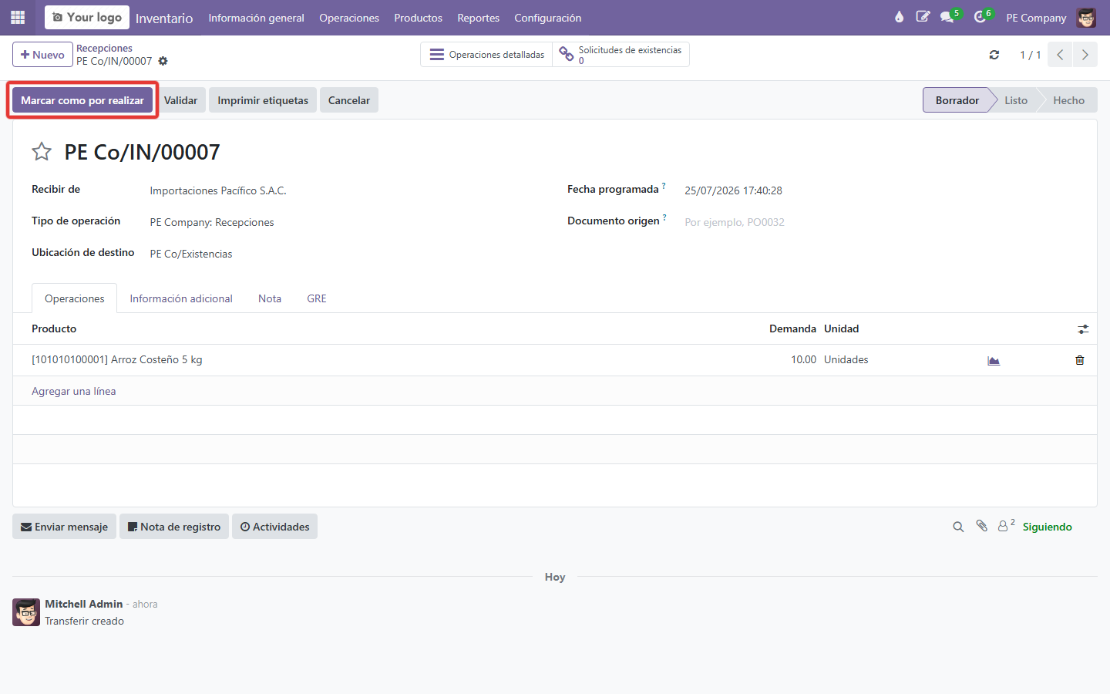Viewport: 1110px width, 694px height.
Task: Open the gear actions menu beside PE Co/IN/00007
Action: tap(163, 61)
